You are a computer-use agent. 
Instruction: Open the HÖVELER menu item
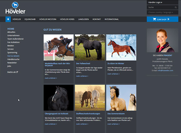coord(17,19)
